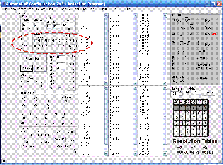This screenshot has width=223, height=165.
Task: Select Npoint radio option 3
Action: (x=70, y=60)
